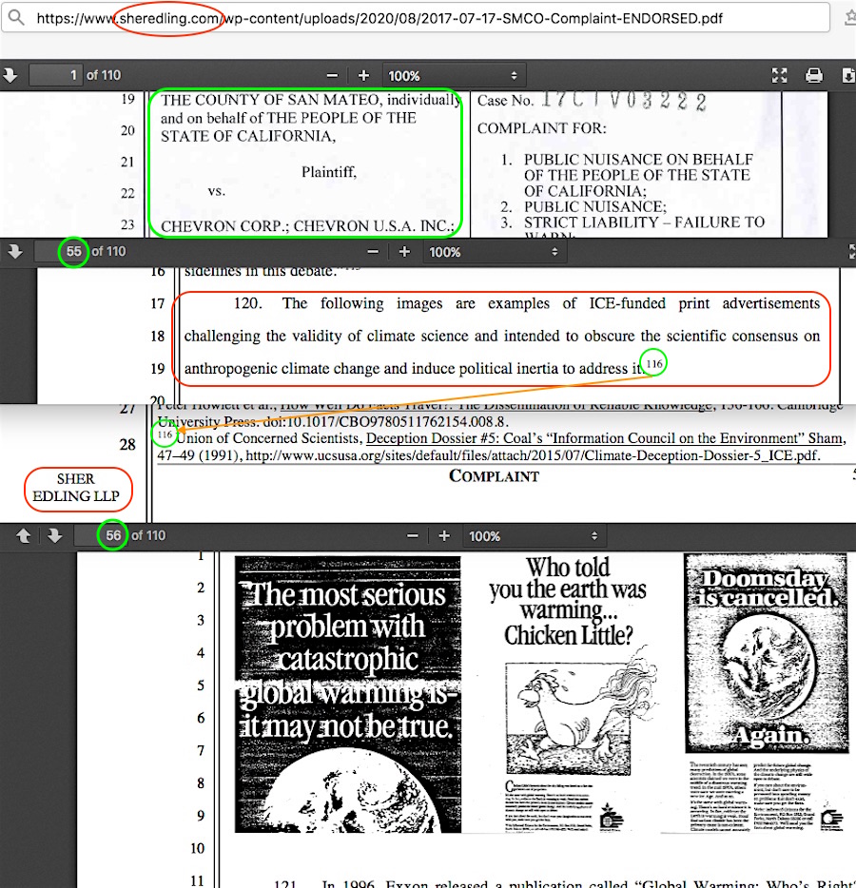The width and height of the screenshot is (856, 888).
Task: Open the 100% zoom dropdown in page 56 toolbar
Action: click(534, 535)
